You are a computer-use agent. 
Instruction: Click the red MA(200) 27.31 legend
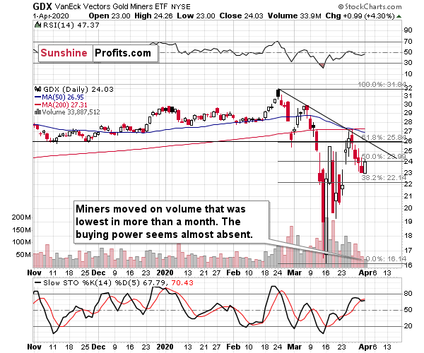[x=61, y=104]
